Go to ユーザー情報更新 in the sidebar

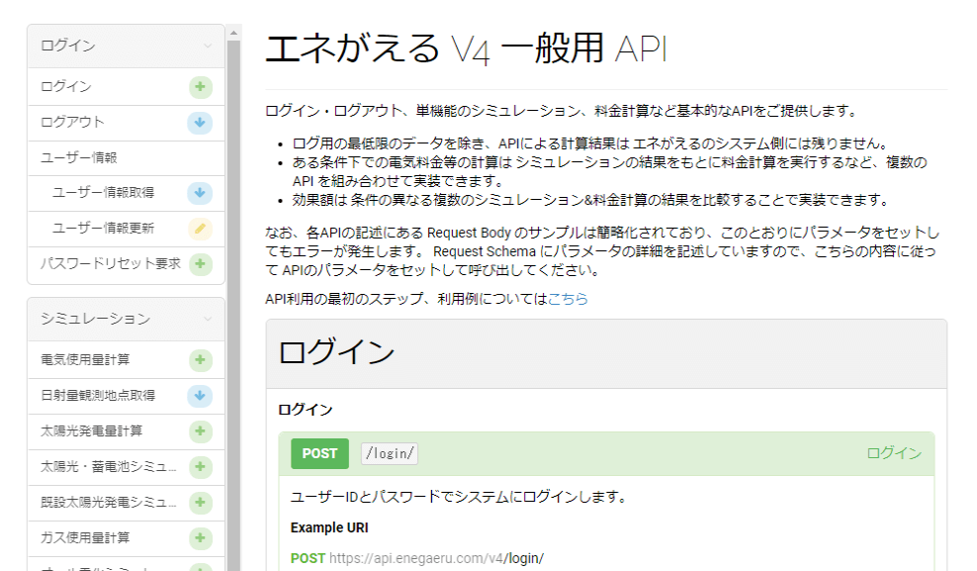point(126,229)
